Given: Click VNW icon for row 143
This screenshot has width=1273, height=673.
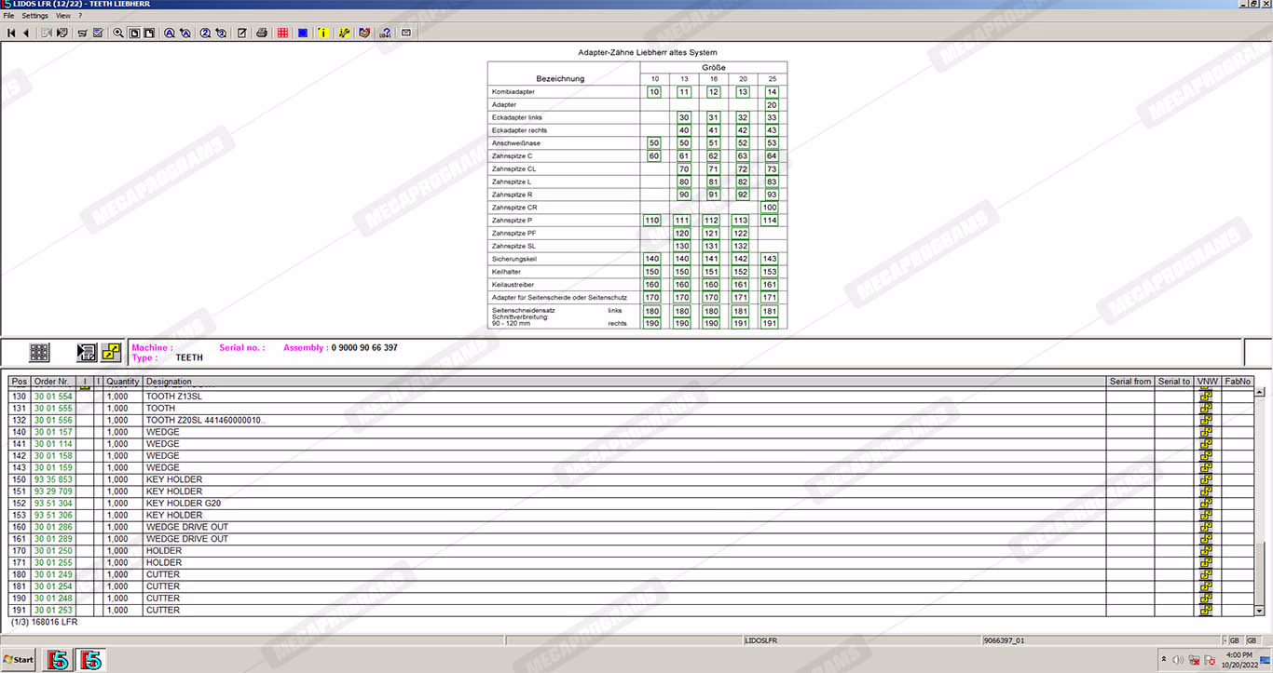Looking at the screenshot, I should (1206, 467).
